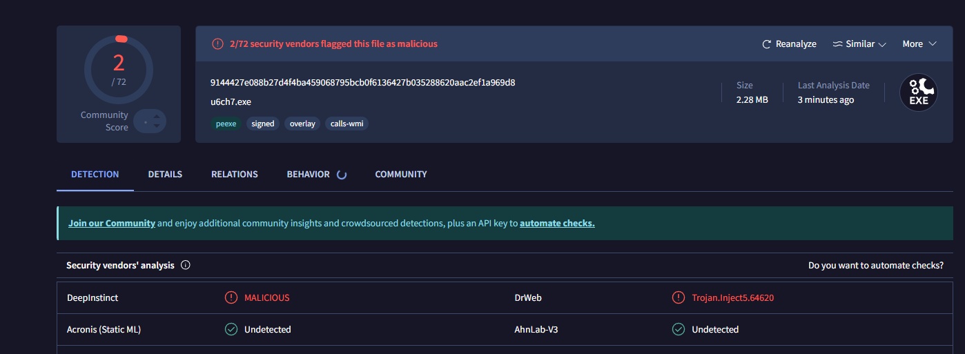Select the calls-wmi tag

coord(347,124)
